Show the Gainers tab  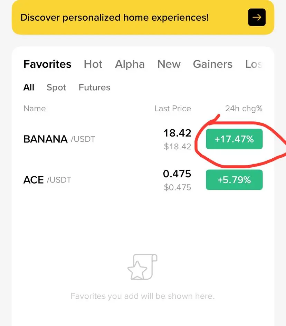pos(212,64)
